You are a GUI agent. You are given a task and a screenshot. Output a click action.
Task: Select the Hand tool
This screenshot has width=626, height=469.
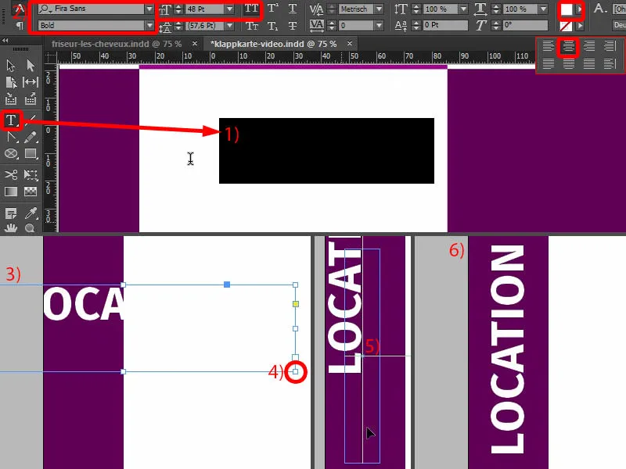[x=11, y=228]
